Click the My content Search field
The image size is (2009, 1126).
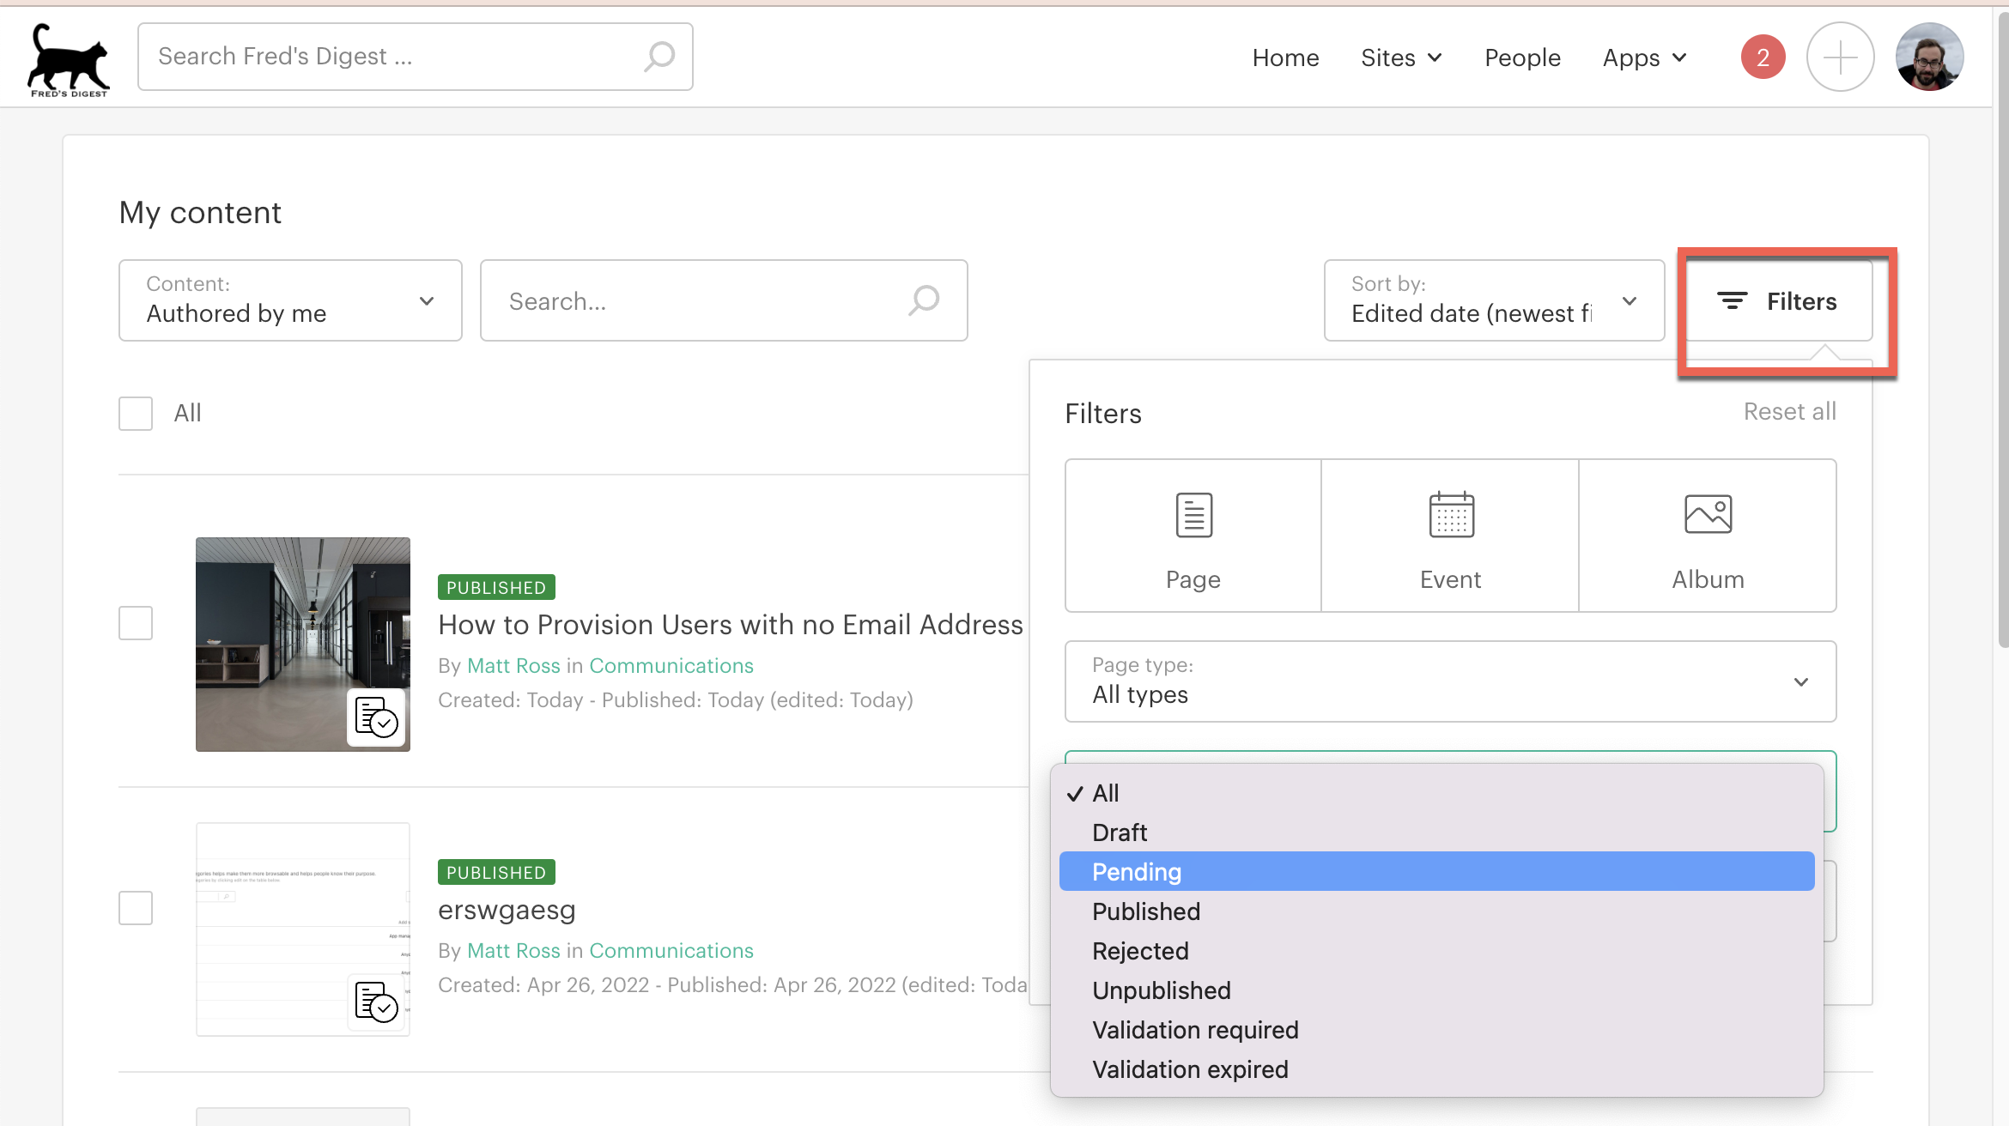[704, 301]
